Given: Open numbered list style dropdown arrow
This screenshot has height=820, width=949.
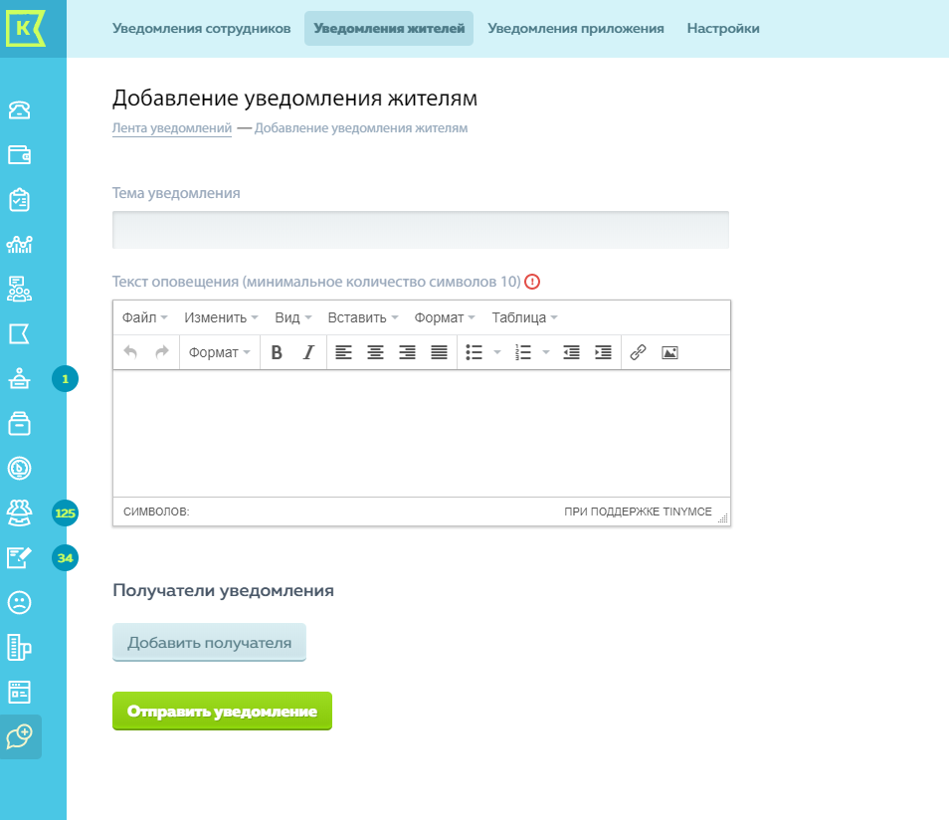Looking at the screenshot, I should coord(546,352).
